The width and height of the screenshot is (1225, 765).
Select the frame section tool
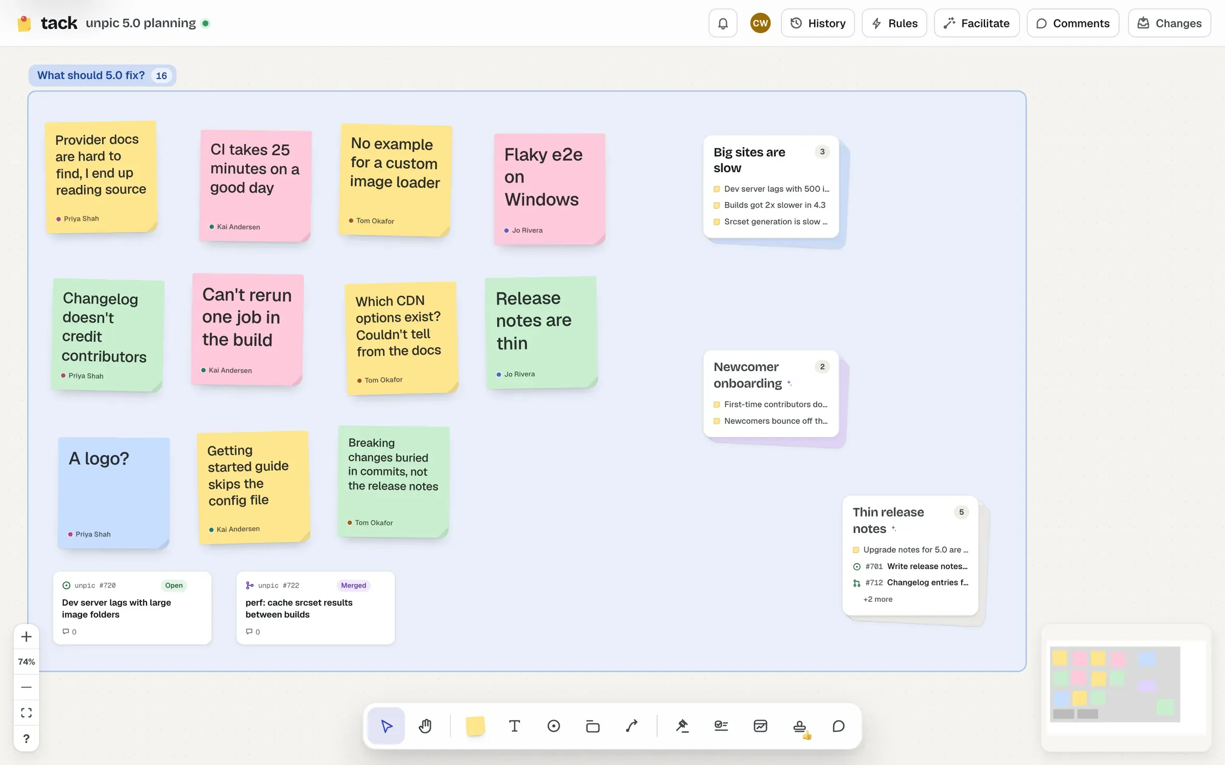[593, 726]
